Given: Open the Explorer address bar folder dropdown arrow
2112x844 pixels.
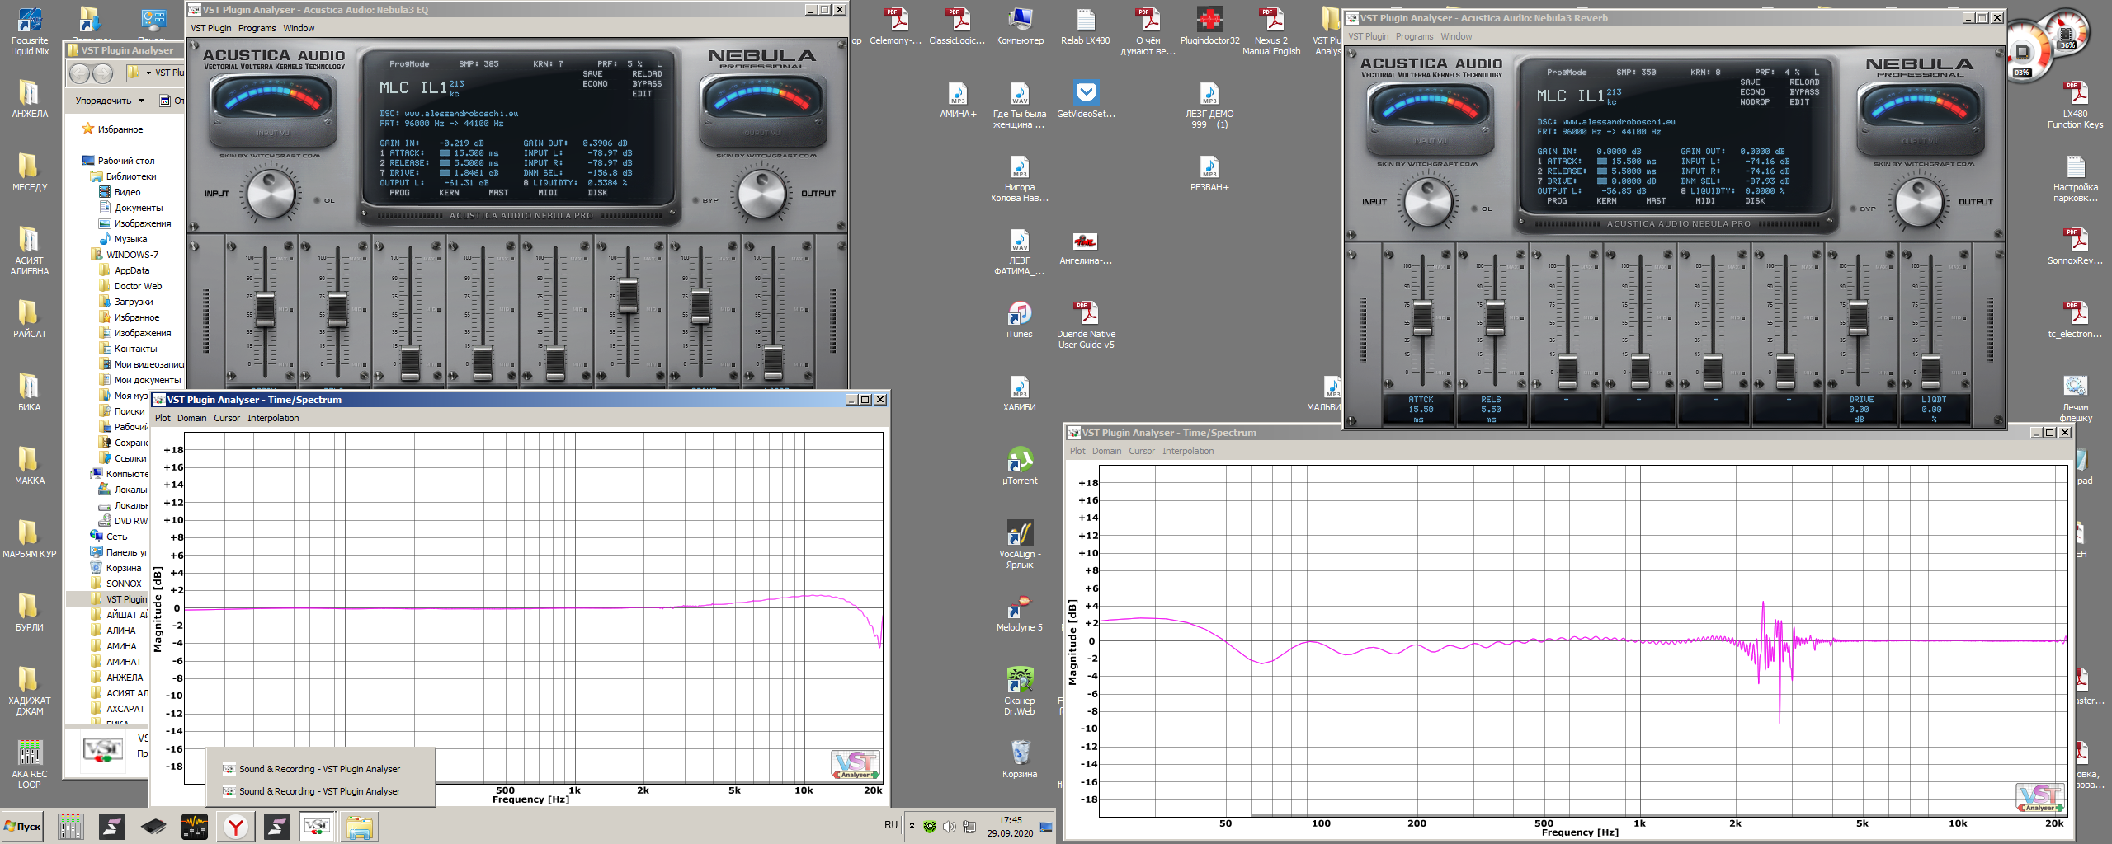Looking at the screenshot, I should pyautogui.click(x=148, y=73).
